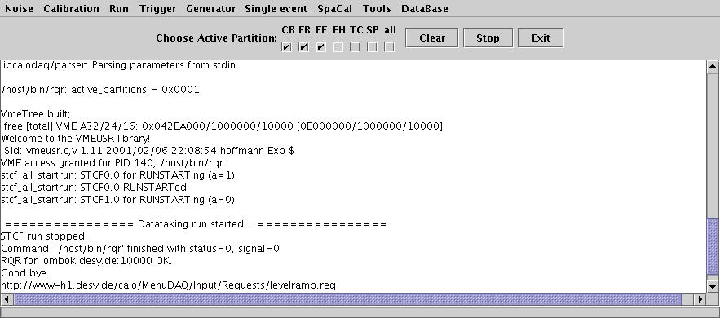Uncheck the FB partition checkbox
Image resolution: width=720 pixels, height=318 pixels.
[x=303, y=46]
